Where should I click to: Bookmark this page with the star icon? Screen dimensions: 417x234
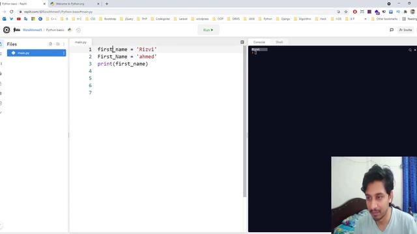click(x=346, y=12)
